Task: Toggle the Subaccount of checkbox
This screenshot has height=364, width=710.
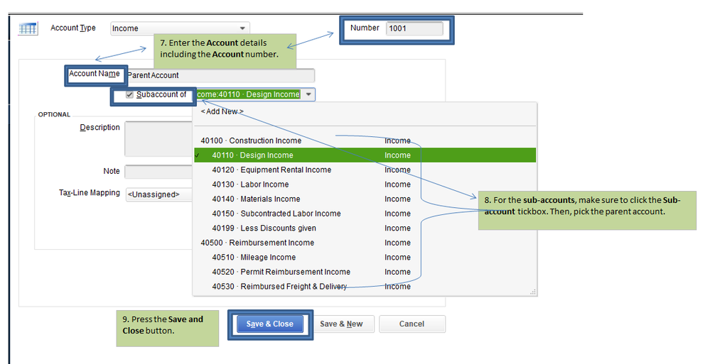Action: [129, 94]
